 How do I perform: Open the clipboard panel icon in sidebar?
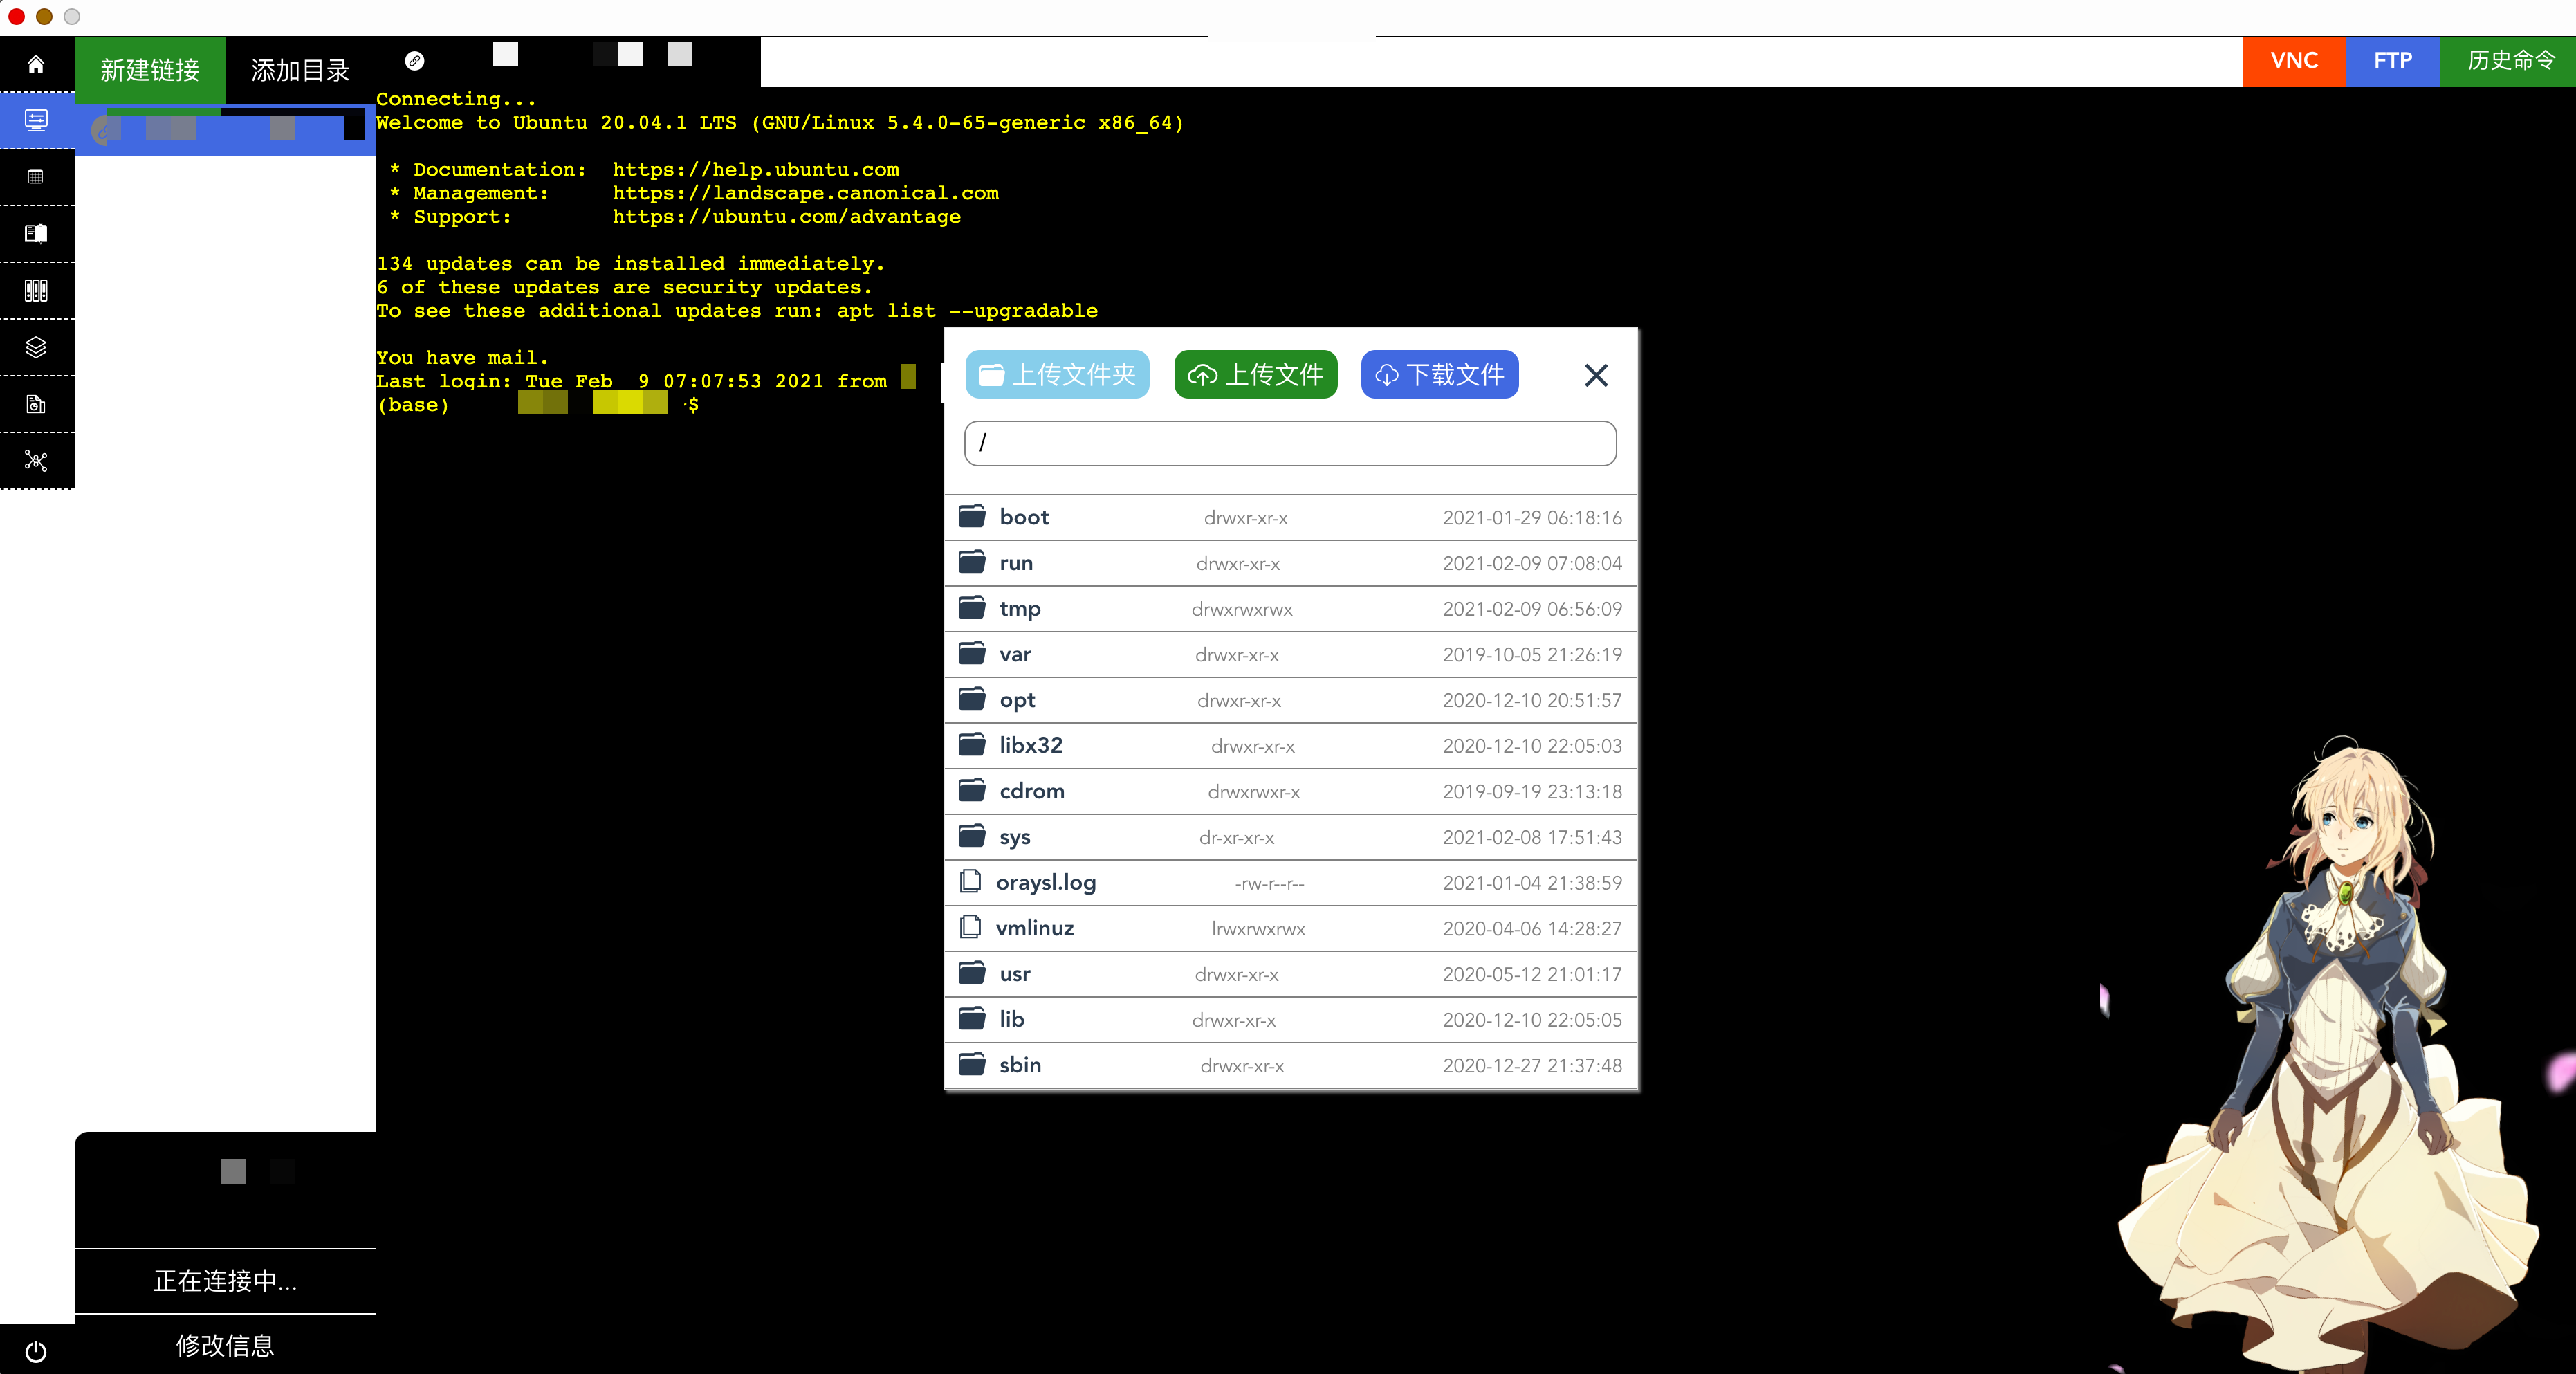[36, 233]
